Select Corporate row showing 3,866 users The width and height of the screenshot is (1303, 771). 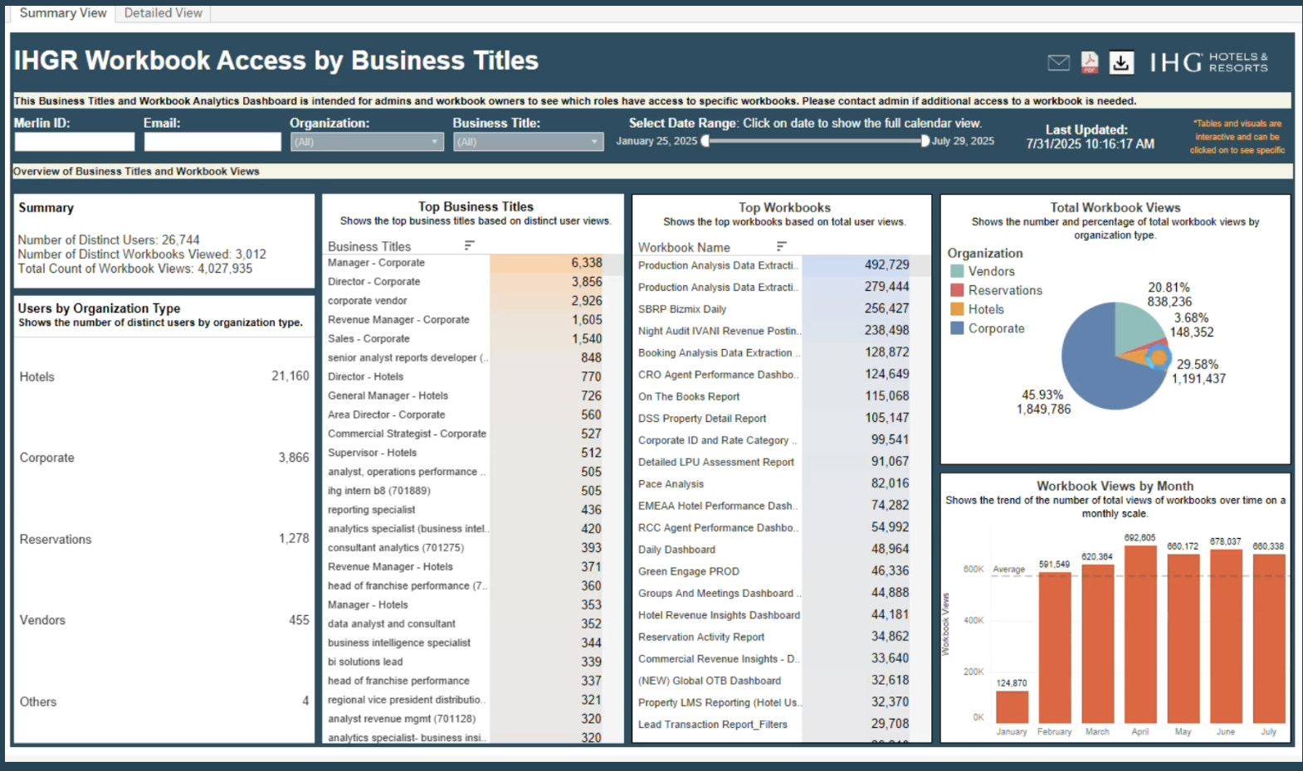click(164, 458)
